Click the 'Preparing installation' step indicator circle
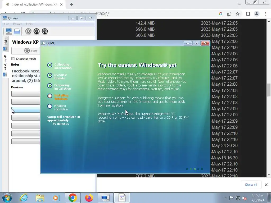271x203 pixels. 49,86
